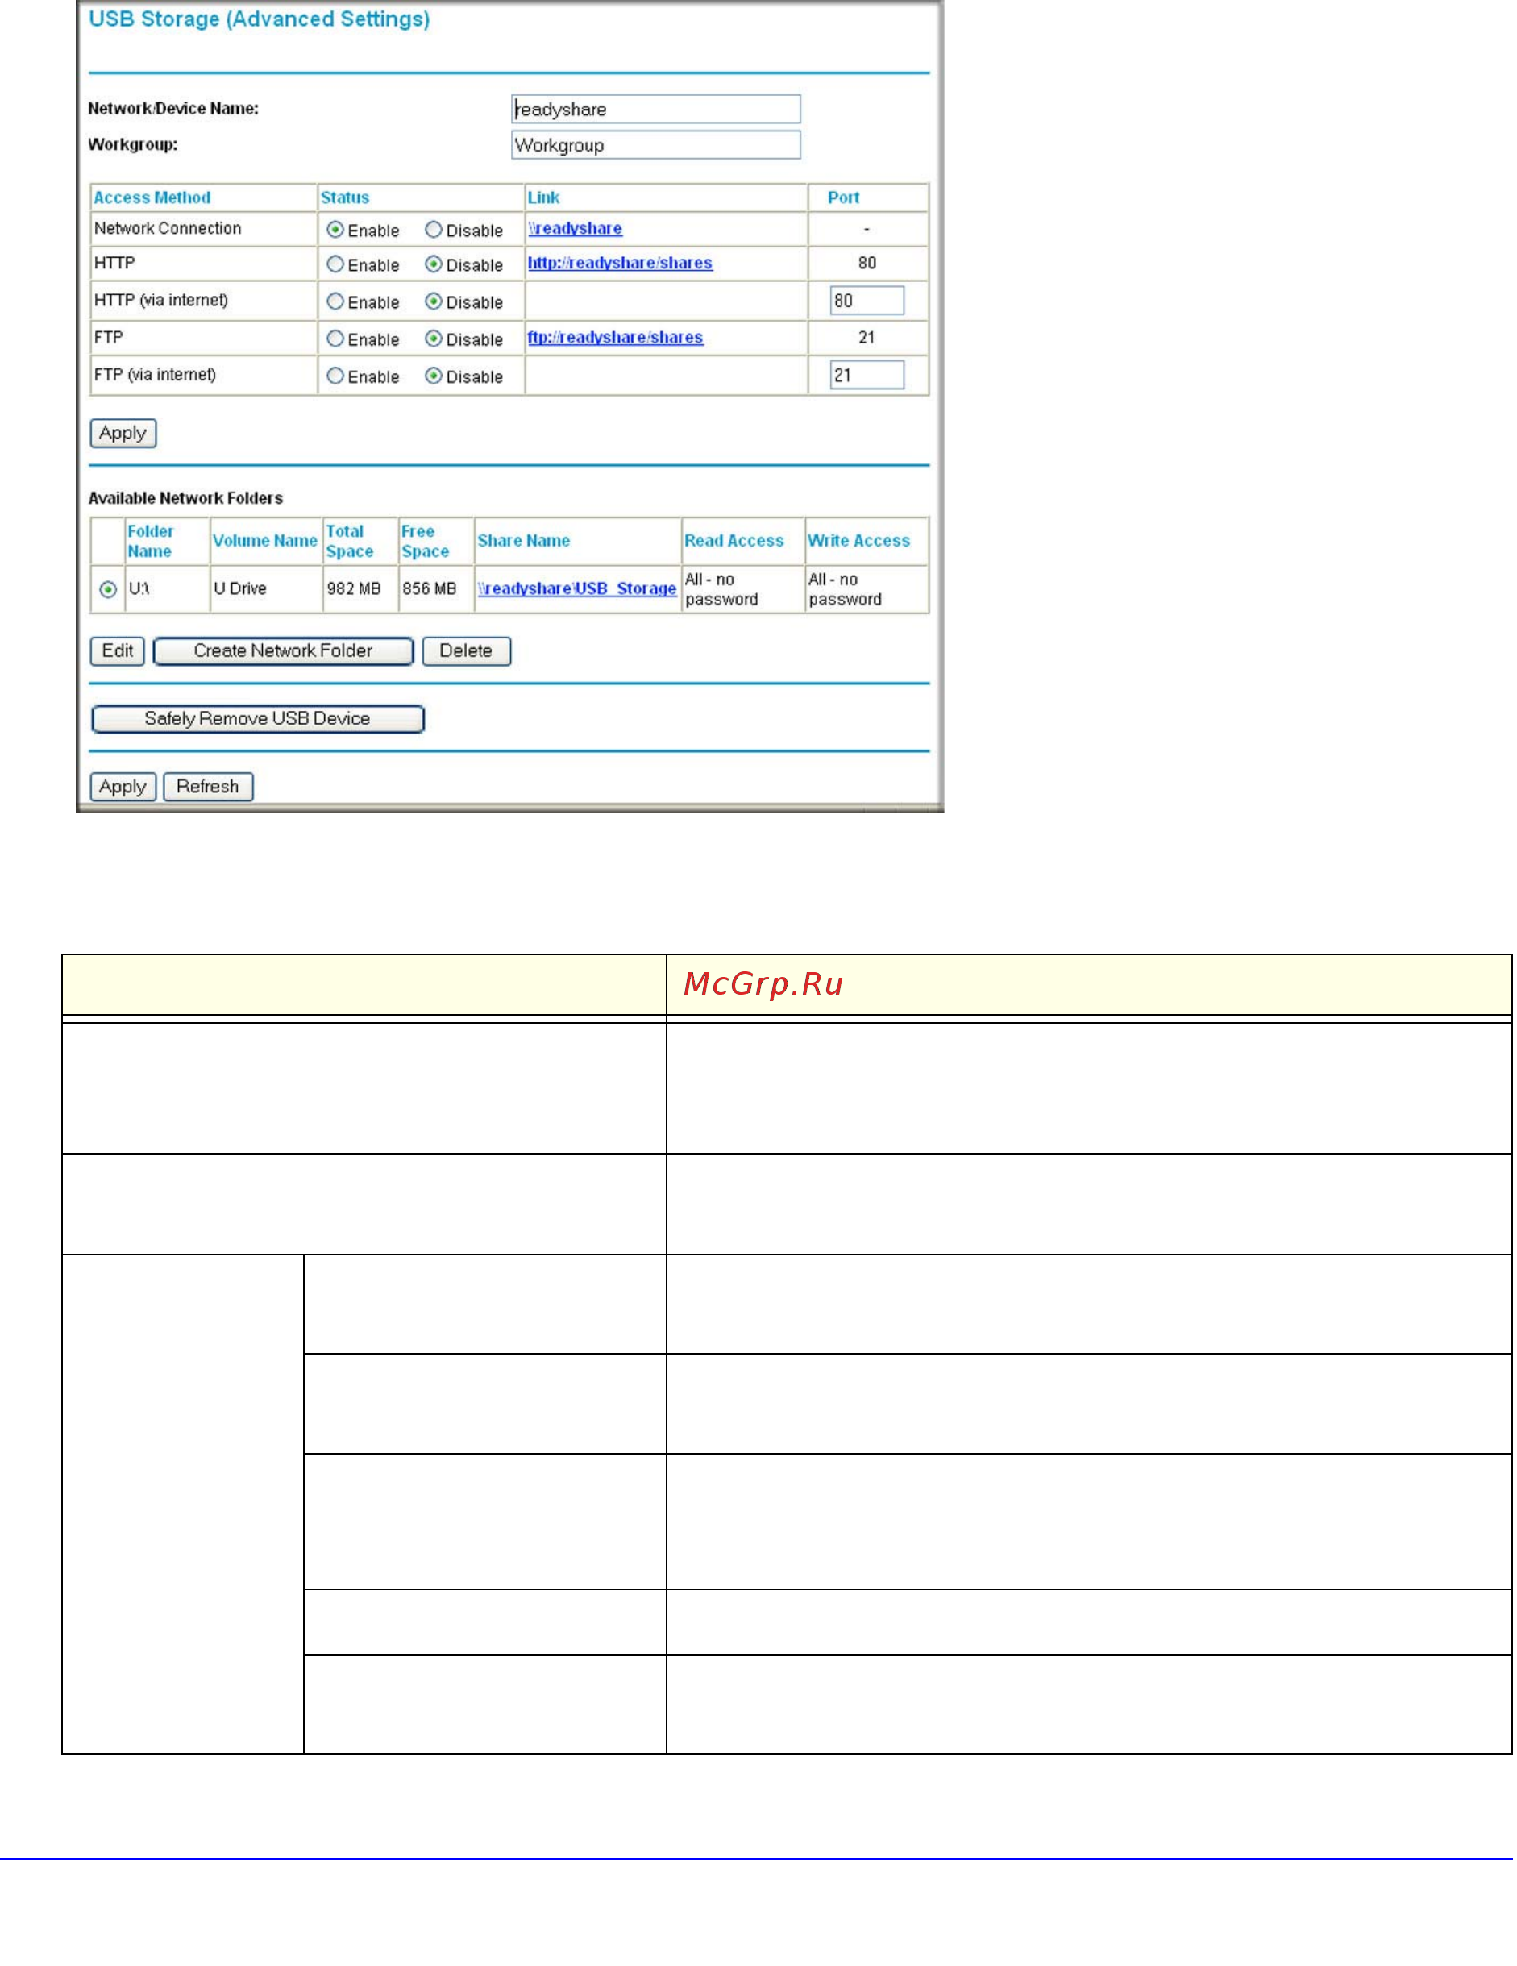Click the Volume Name column header

(x=264, y=541)
